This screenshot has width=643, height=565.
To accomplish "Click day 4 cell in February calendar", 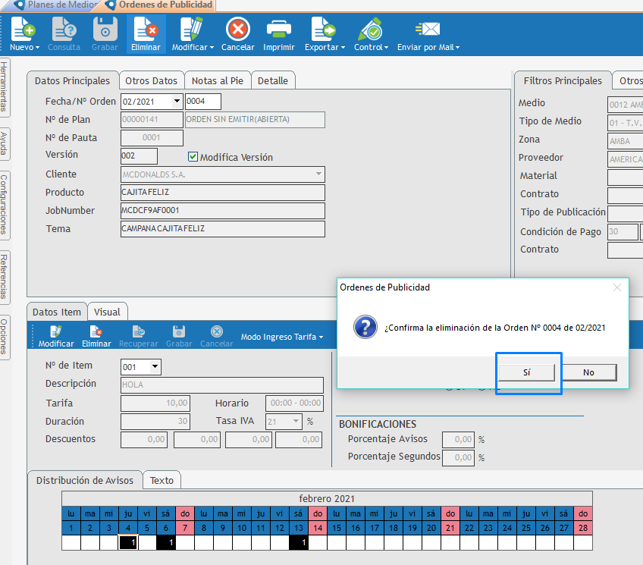I will [128, 528].
